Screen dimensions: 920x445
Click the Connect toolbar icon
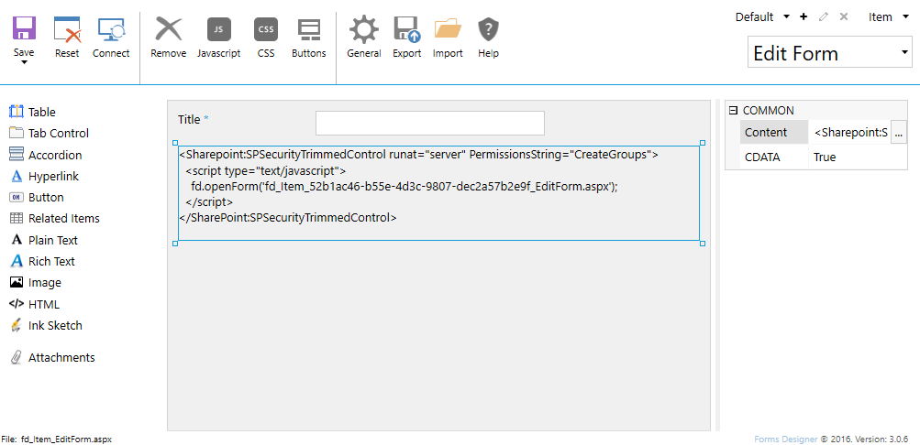(111, 29)
